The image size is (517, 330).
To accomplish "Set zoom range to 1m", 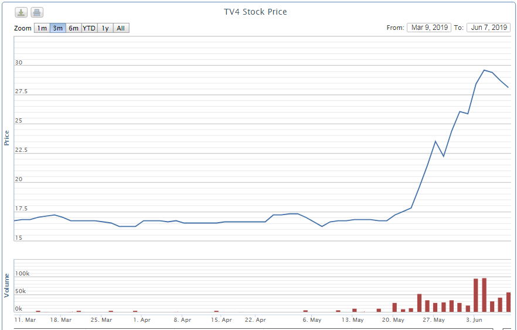I will [42, 28].
